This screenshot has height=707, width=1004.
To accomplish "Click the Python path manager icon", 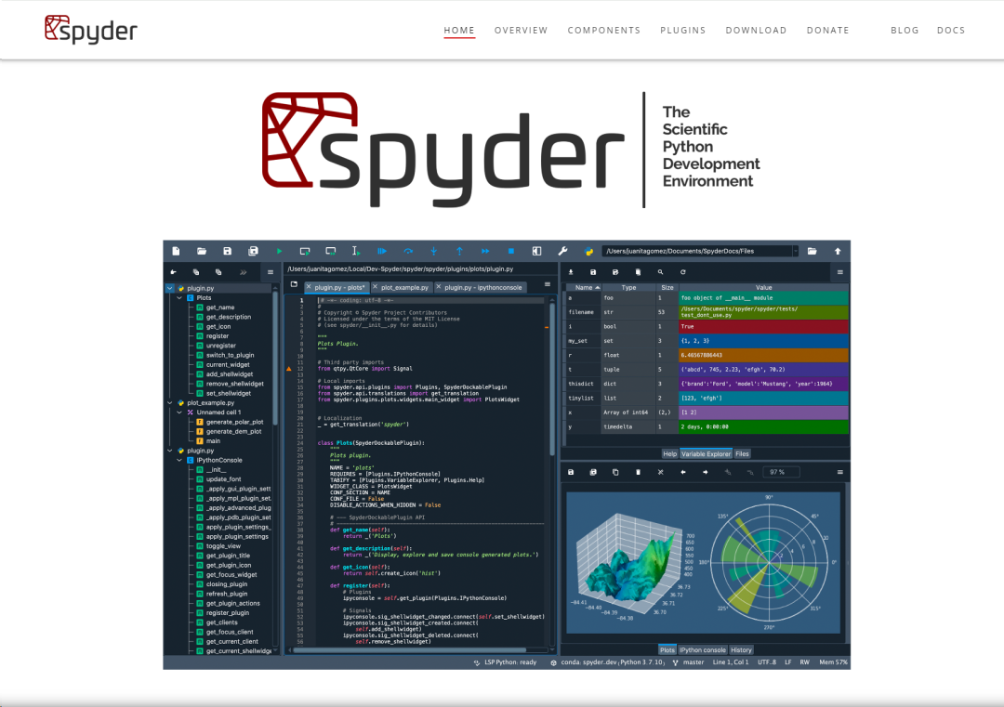I will pos(588,252).
